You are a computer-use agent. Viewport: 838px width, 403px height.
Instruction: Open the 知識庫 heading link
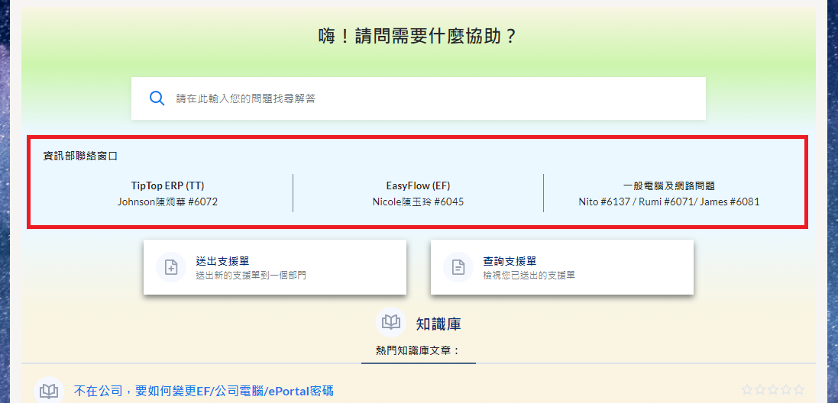(x=438, y=324)
